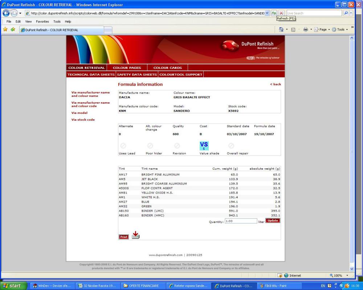
Task: Open the Favorites menu
Action: click(42, 22)
